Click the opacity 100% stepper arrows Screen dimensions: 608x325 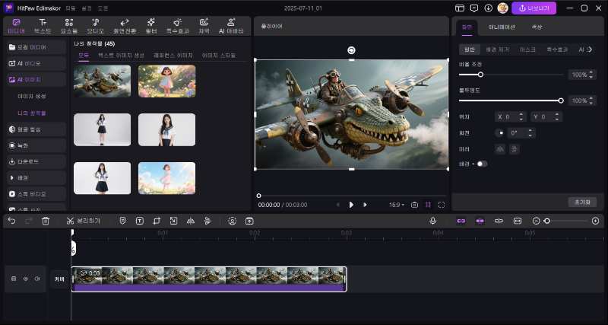point(591,100)
